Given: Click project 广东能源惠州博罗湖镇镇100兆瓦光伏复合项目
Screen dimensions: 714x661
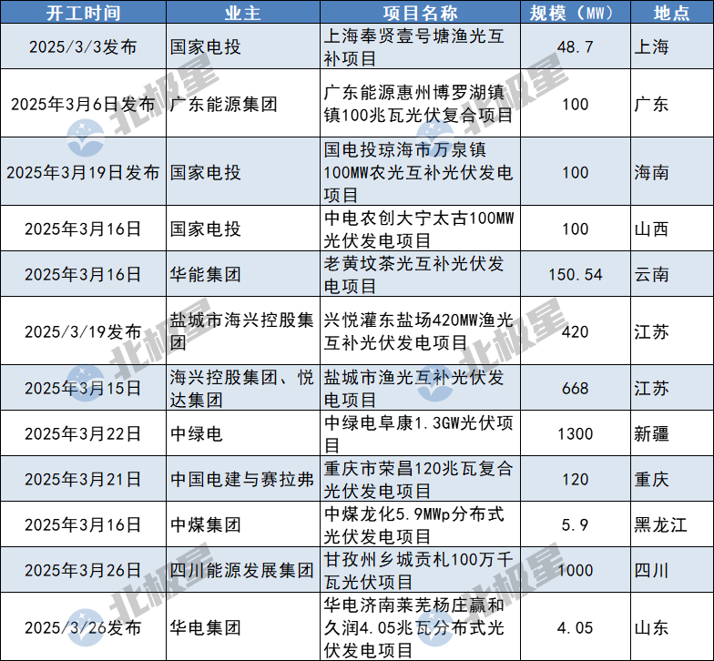Looking at the screenshot, I should 419,104.
